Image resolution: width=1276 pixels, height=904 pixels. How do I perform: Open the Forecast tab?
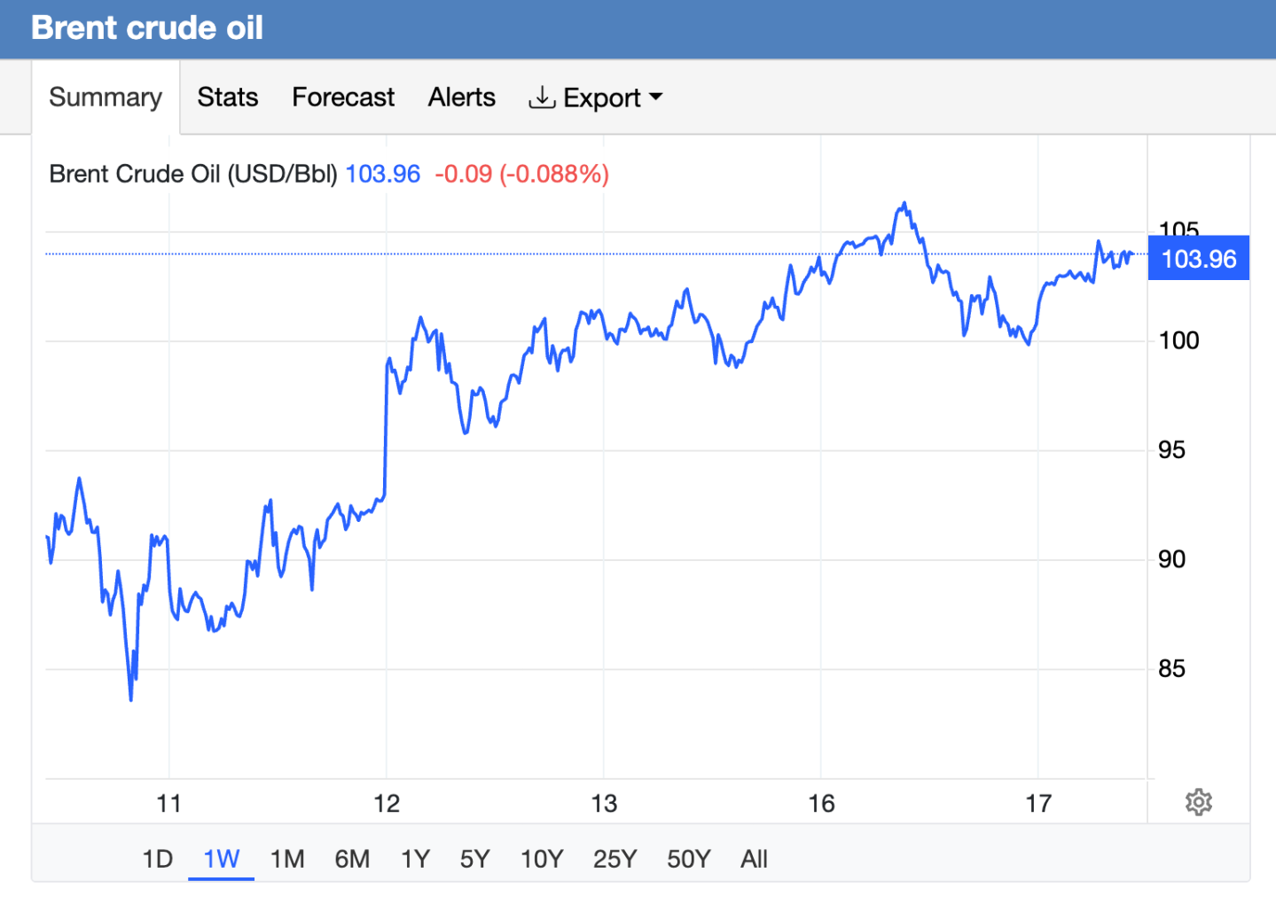click(x=343, y=97)
